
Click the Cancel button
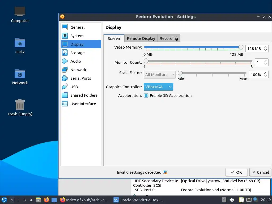click(x=260, y=172)
